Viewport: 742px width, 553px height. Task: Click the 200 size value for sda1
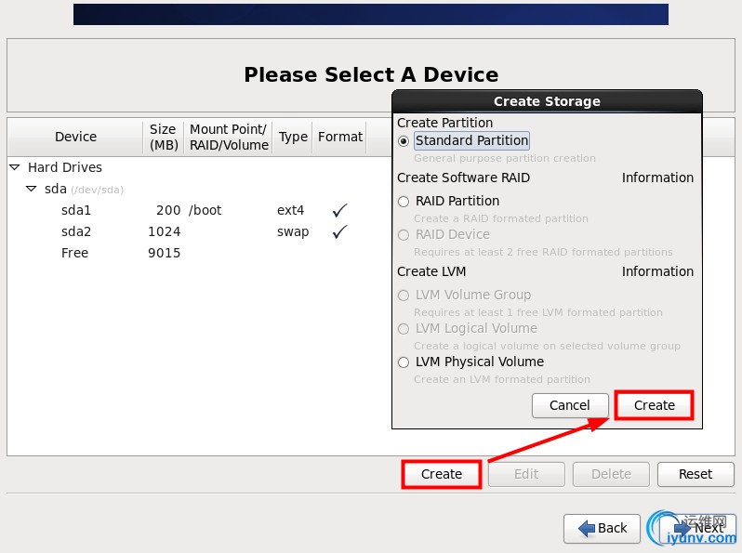168,210
